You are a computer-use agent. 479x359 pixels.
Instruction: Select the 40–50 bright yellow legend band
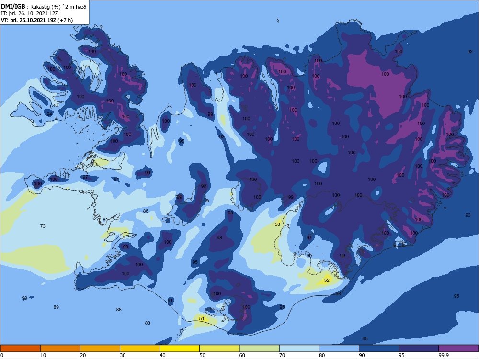180,348
